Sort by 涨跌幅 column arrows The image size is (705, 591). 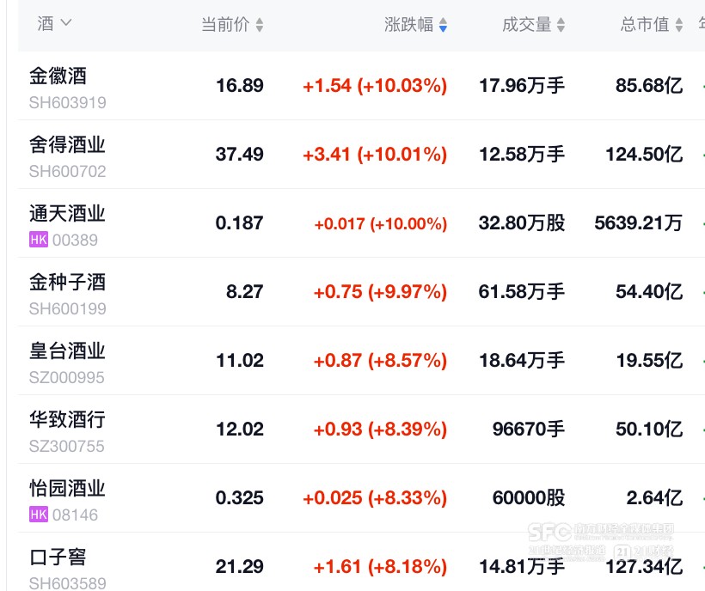click(x=443, y=25)
